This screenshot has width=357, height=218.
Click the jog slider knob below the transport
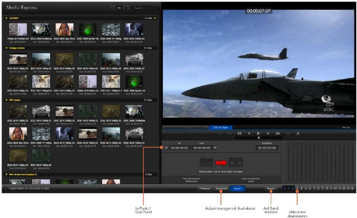259,138
